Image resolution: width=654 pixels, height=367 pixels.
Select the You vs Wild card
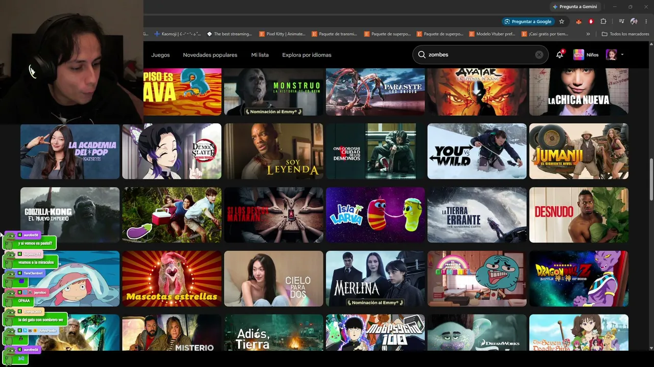coord(477,151)
